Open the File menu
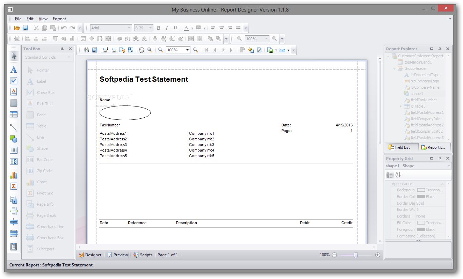The width and height of the screenshot is (463, 279). [18, 19]
